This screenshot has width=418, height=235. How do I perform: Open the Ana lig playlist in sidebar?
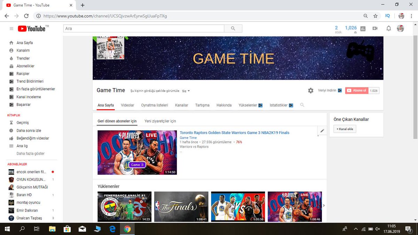22,146
